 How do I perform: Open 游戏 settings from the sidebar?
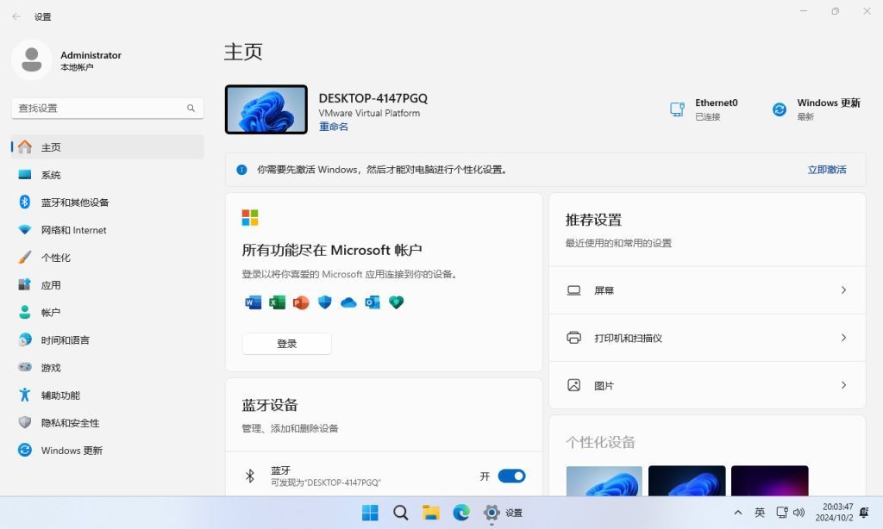click(51, 367)
